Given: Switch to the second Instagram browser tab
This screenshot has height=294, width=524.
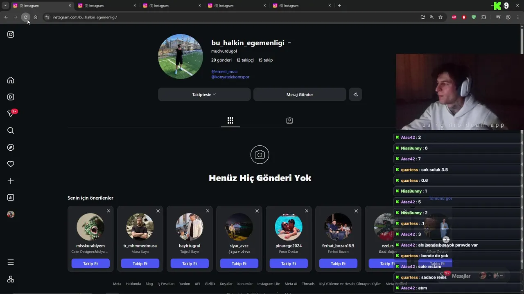Looking at the screenshot, I should click(107, 6).
